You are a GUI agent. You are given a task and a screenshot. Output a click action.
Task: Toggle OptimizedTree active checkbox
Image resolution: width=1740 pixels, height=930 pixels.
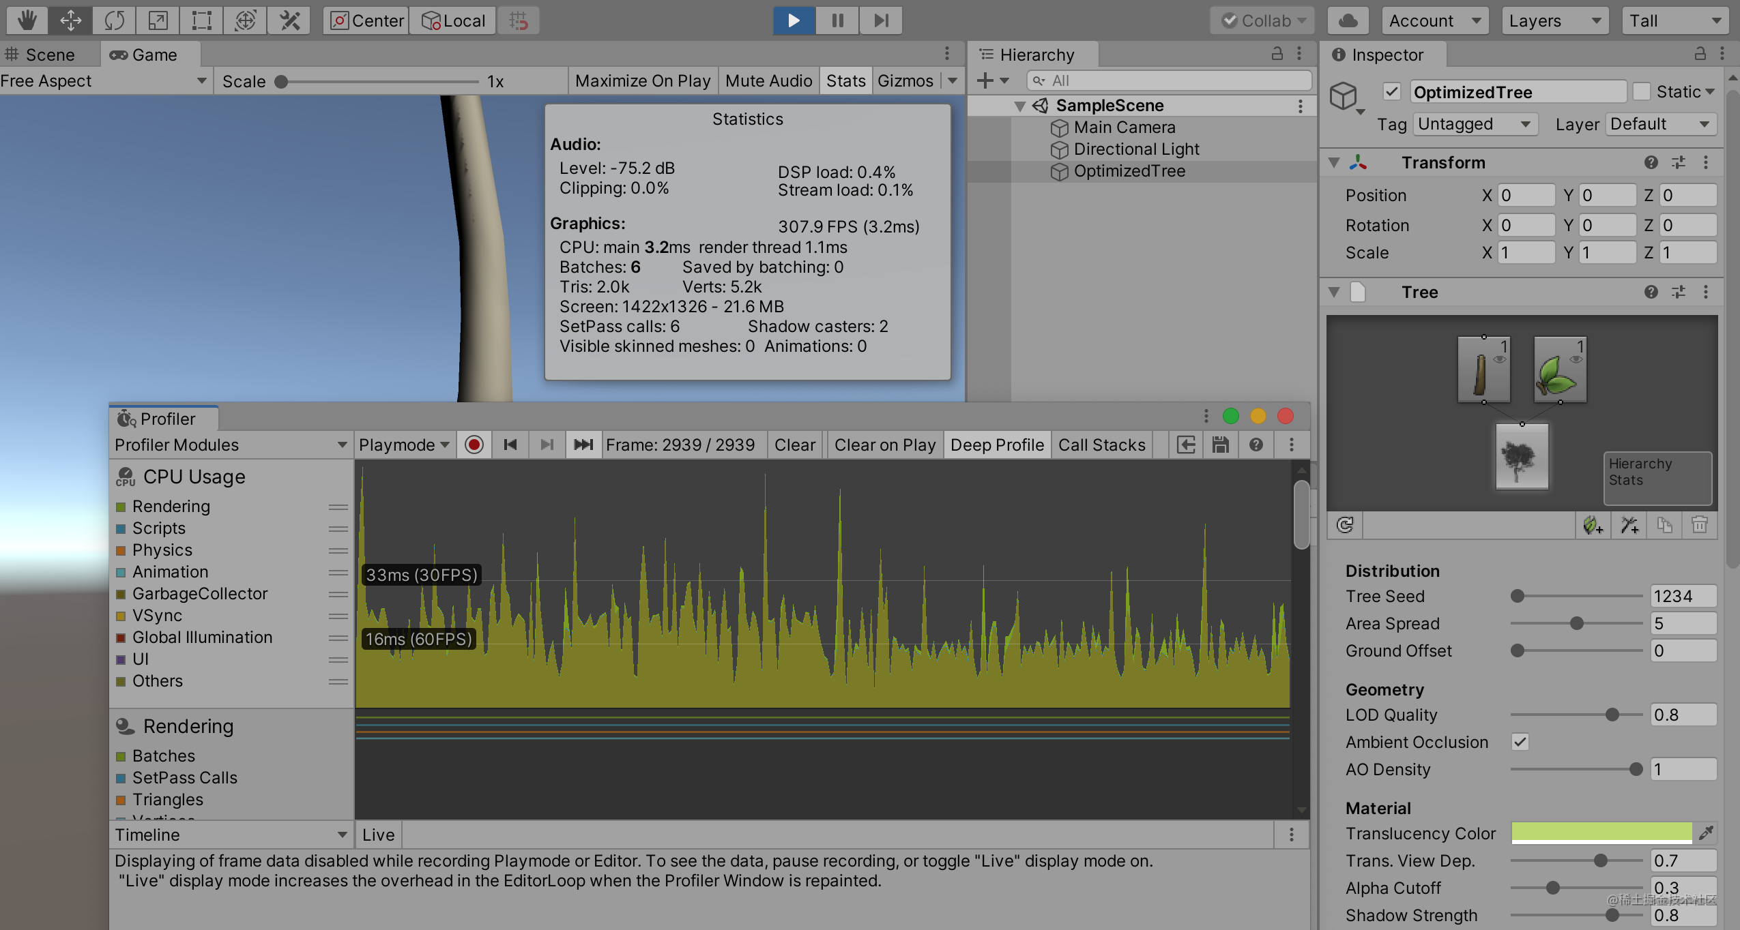1392,91
